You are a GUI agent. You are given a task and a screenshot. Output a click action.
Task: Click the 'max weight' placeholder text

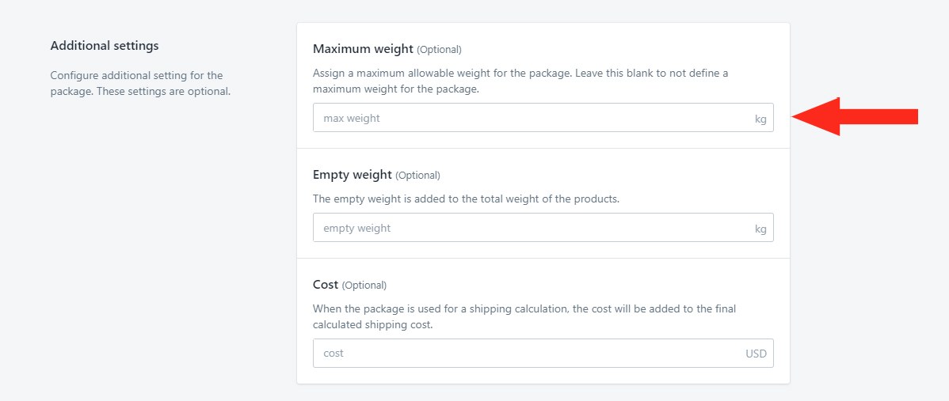(352, 119)
